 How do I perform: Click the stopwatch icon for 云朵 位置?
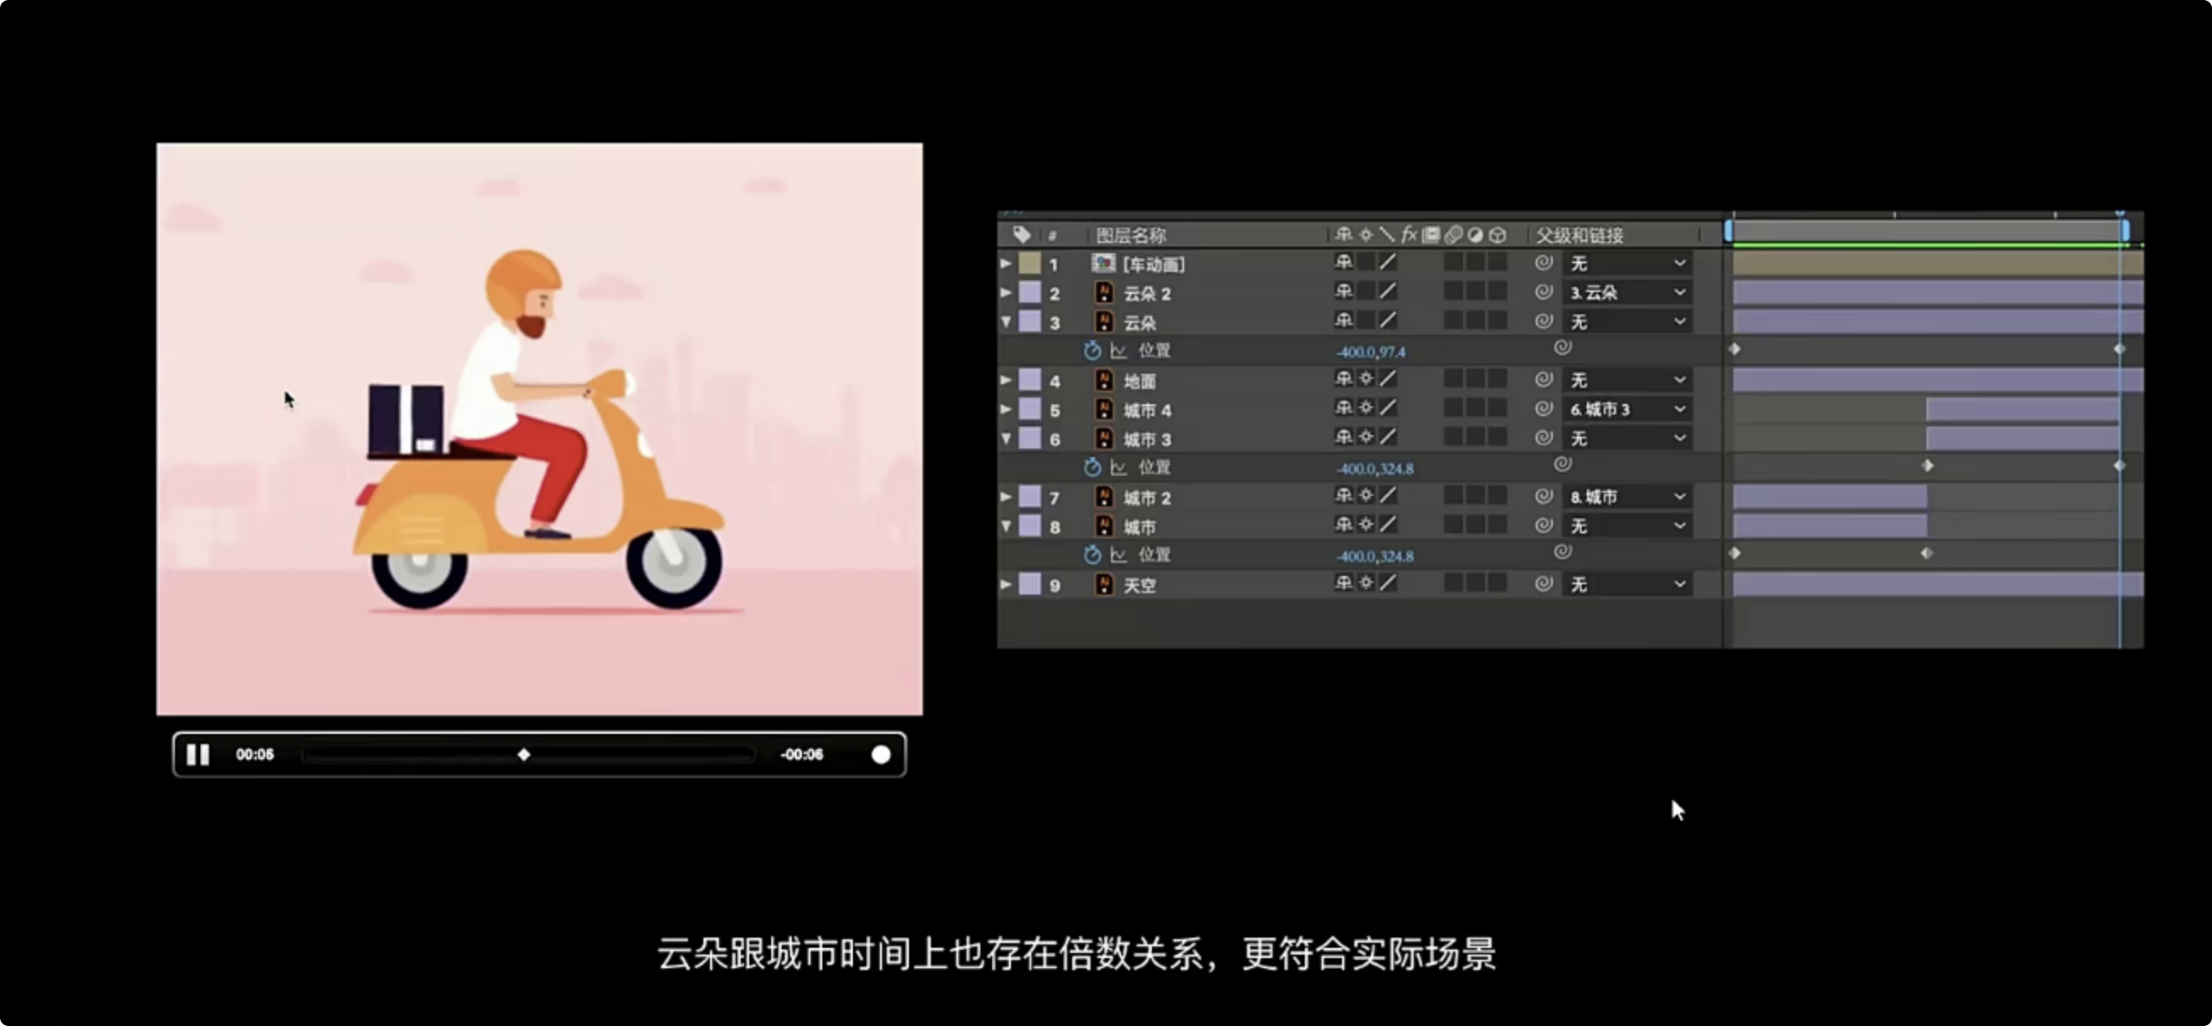1092,350
